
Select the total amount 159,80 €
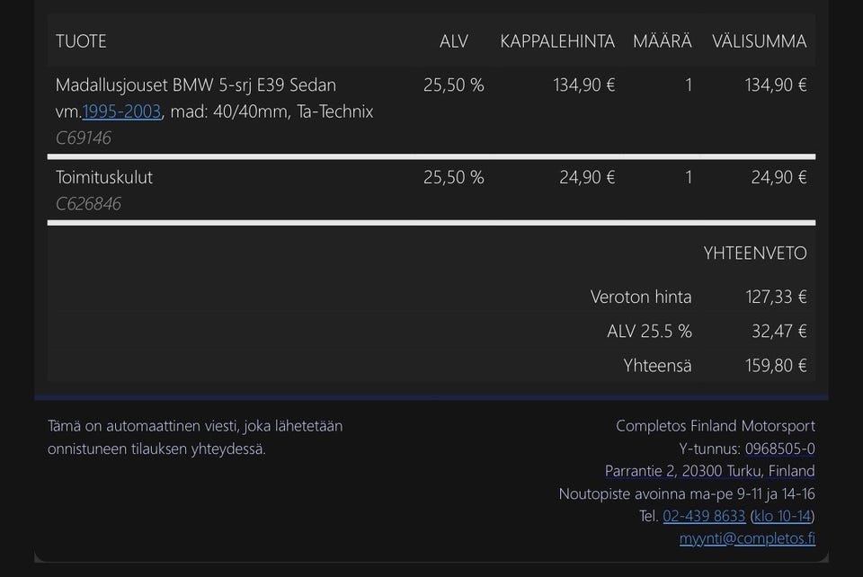[776, 366]
